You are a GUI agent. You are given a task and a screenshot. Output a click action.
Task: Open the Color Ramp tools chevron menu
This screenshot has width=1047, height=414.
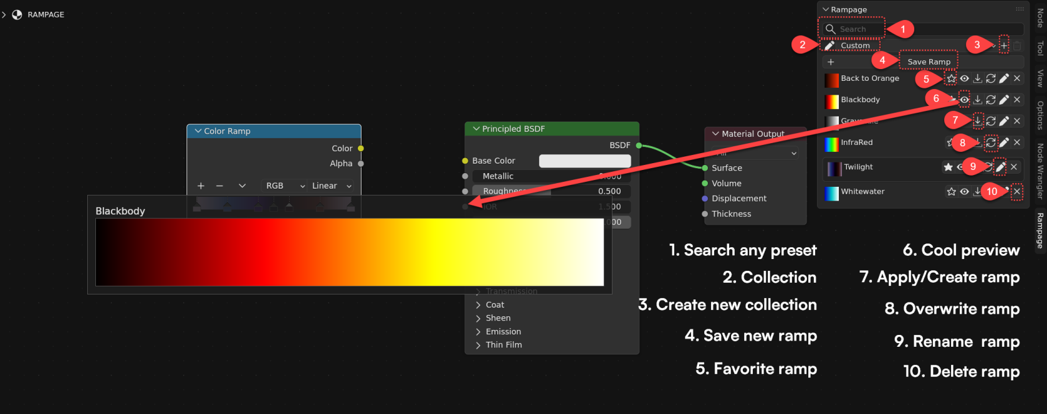click(x=242, y=186)
